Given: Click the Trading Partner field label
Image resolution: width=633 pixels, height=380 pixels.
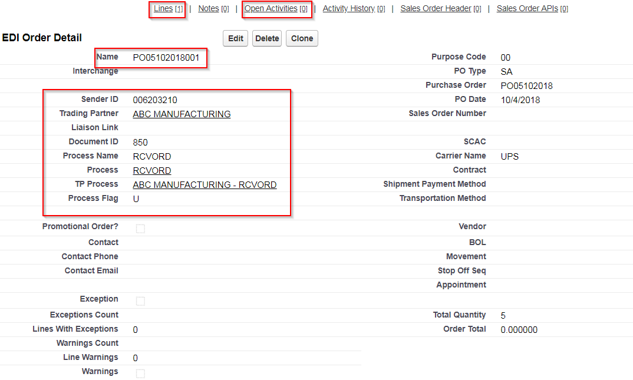Looking at the screenshot, I should click(89, 113).
